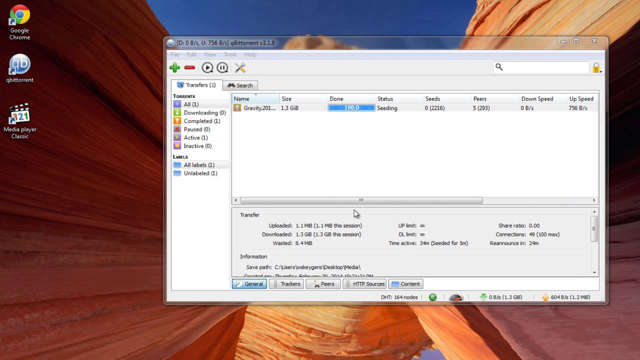Open the Trackers properties tab
This screenshot has height=360, width=640.
[x=286, y=284]
